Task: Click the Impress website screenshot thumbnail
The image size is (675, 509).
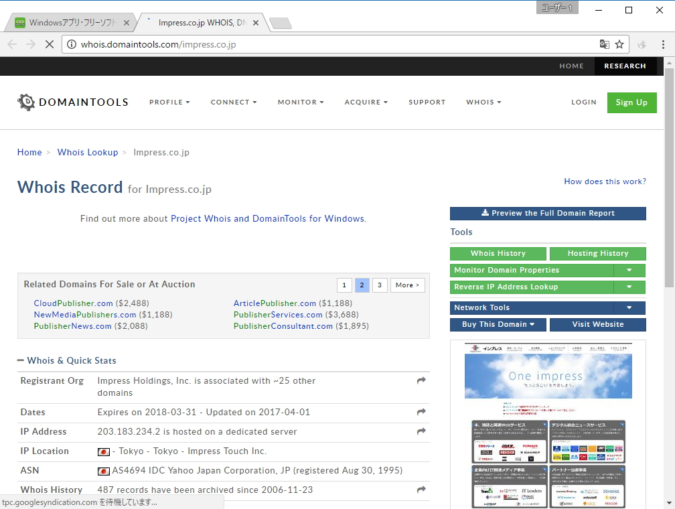Action: (x=548, y=425)
